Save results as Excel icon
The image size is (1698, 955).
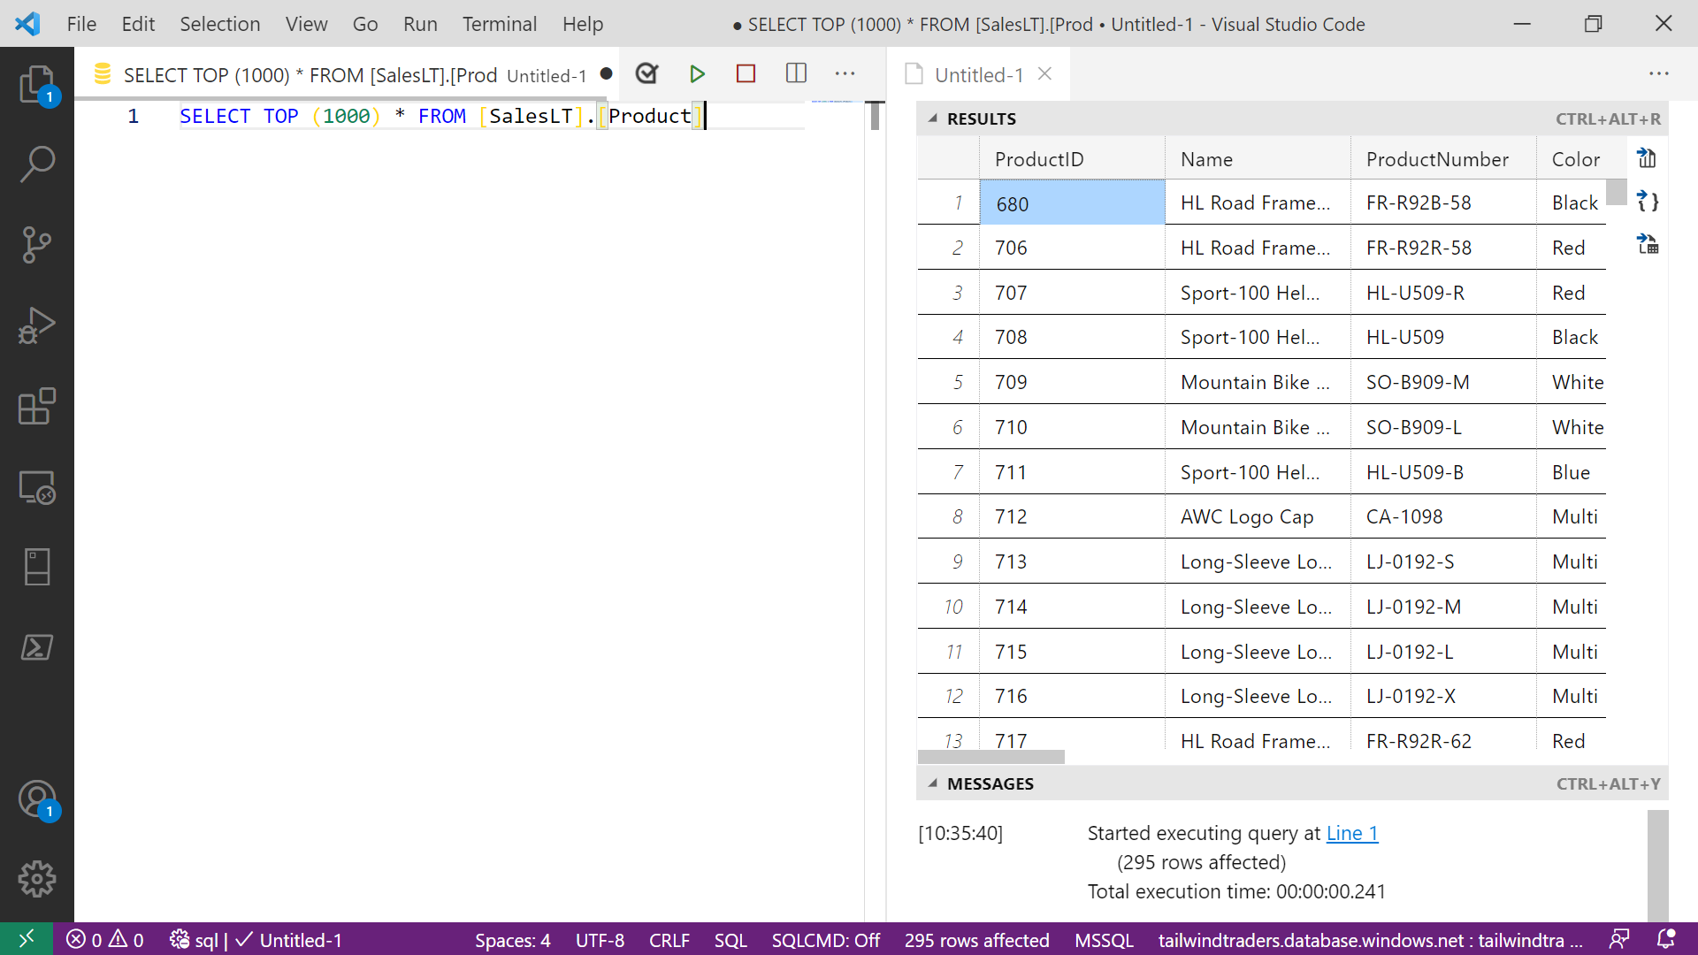coord(1647,245)
